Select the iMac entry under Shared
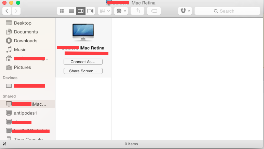Screen dimensions: 264x149 pos(28,104)
